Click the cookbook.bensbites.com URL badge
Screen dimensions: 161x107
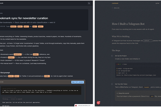(x=84, y=105)
